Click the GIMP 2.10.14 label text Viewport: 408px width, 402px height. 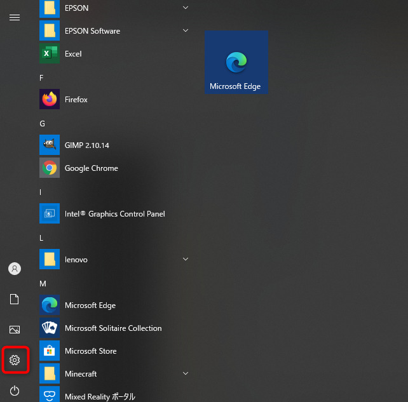point(87,145)
